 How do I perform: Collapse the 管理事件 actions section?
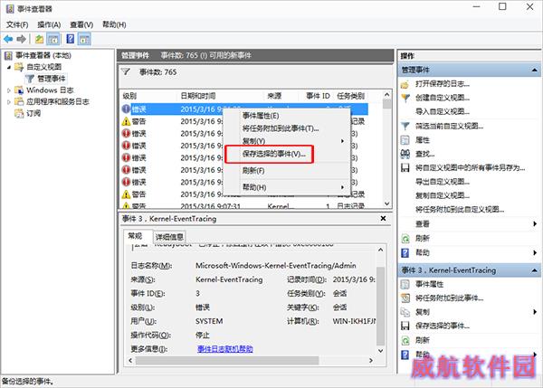point(534,71)
